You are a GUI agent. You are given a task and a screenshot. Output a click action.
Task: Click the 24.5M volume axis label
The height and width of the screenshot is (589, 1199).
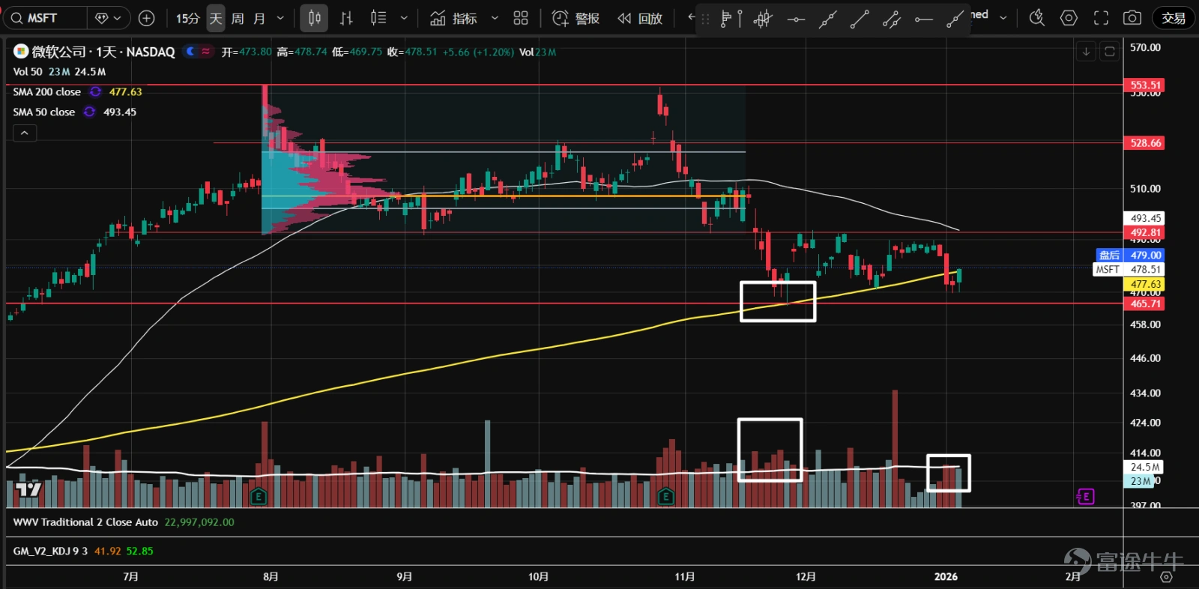click(1145, 466)
